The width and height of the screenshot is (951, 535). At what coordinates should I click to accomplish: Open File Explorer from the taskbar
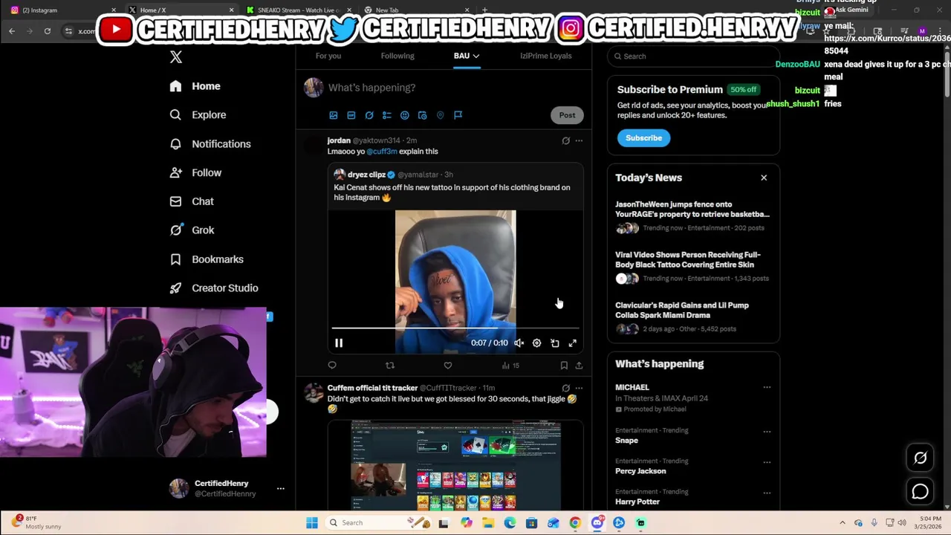(x=488, y=523)
